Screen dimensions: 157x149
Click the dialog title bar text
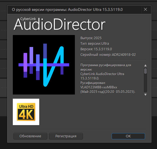(x=67, y=10)
